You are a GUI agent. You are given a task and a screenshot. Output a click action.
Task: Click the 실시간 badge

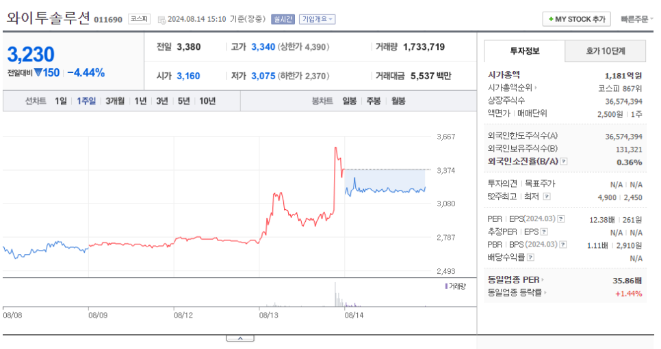[x=283, y=19]
